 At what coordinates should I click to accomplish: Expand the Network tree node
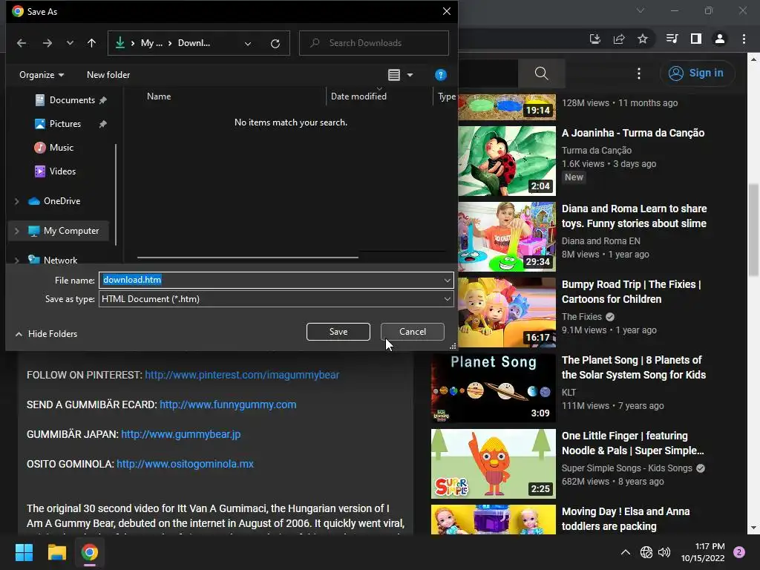coord(17,261)
